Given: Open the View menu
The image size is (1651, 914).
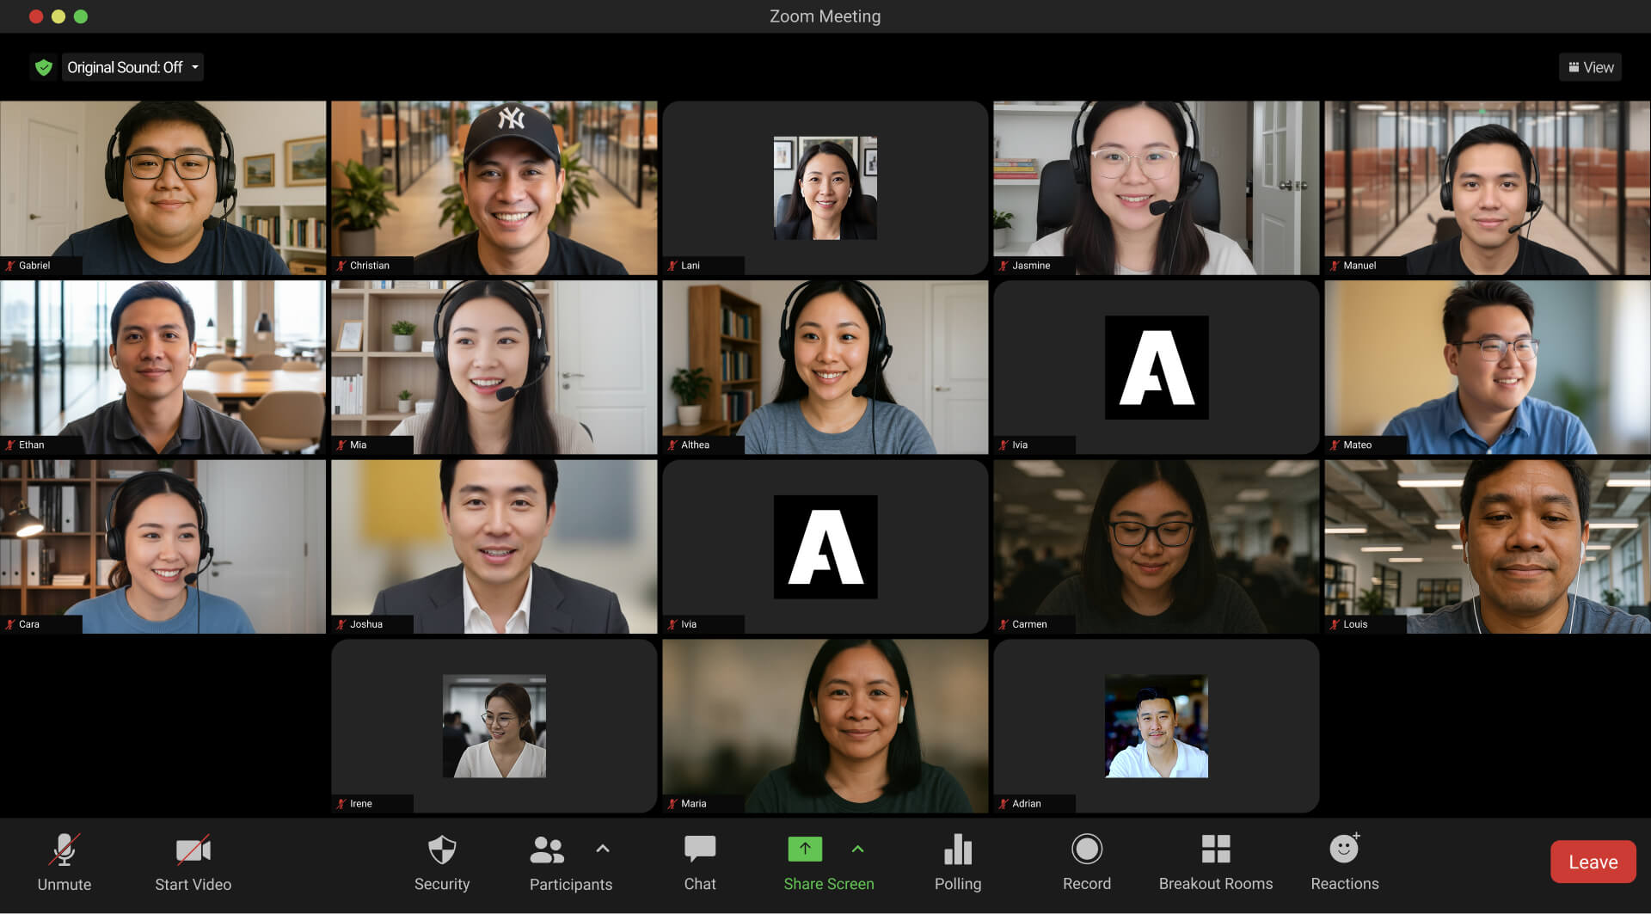Looking at the screenshot, I should point(1590,66).
